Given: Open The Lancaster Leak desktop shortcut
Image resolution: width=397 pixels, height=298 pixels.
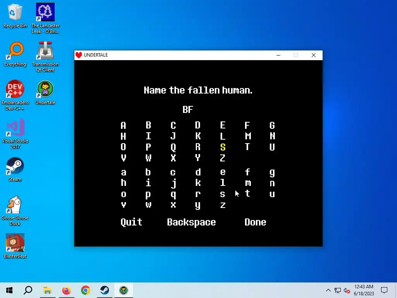Looking at the screenshot, I should (45, 19).
